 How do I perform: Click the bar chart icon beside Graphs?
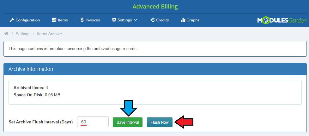(x=183, y=20)
